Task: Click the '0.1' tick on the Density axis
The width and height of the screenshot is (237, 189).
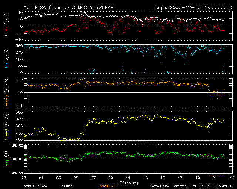Action: 20,106
